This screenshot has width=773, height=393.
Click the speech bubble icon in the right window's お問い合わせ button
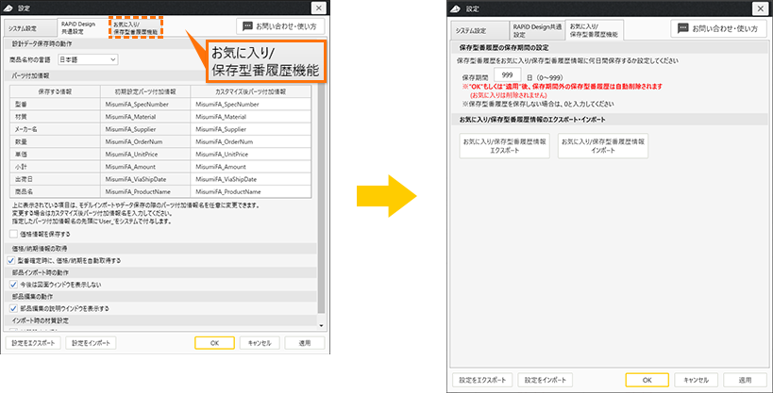(688, 29)
